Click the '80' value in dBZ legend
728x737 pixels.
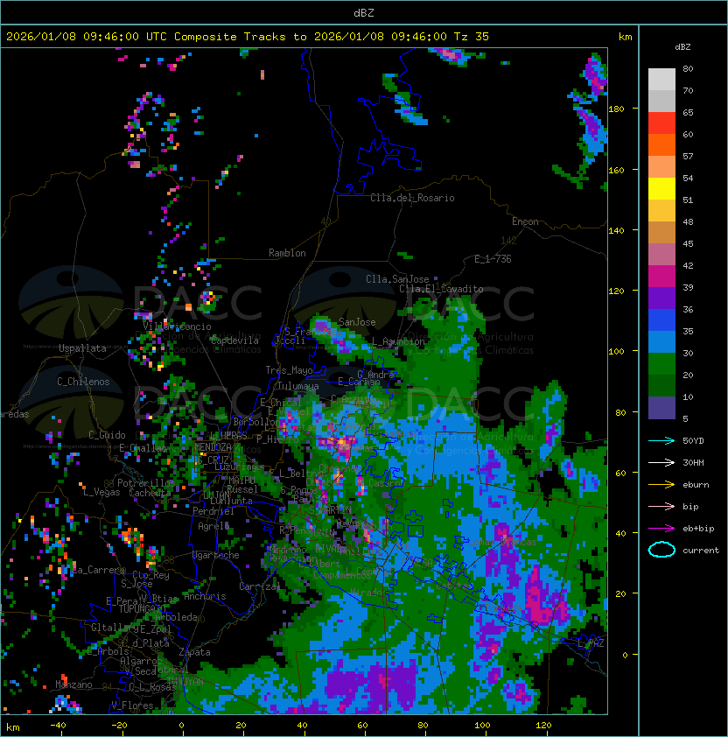coord(688,68)
